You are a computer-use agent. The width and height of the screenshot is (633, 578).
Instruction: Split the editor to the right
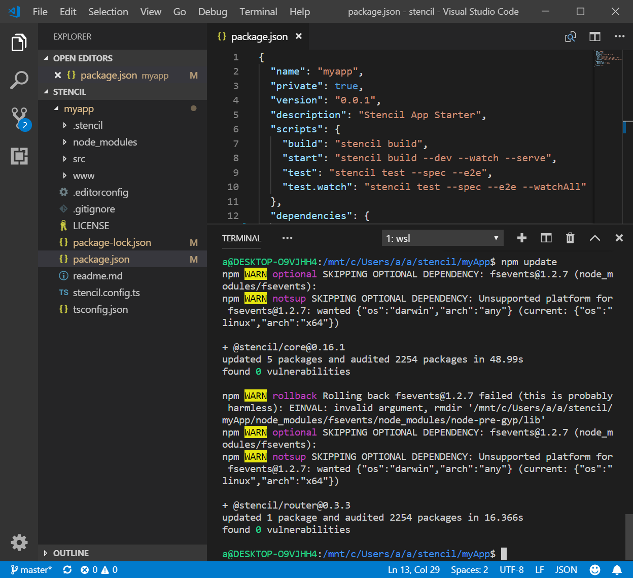click(x=595, y=37)
